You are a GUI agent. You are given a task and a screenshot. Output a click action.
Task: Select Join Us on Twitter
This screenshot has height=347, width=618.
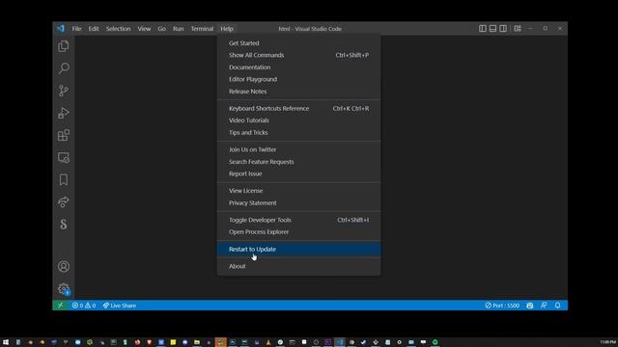pos(298,149)
